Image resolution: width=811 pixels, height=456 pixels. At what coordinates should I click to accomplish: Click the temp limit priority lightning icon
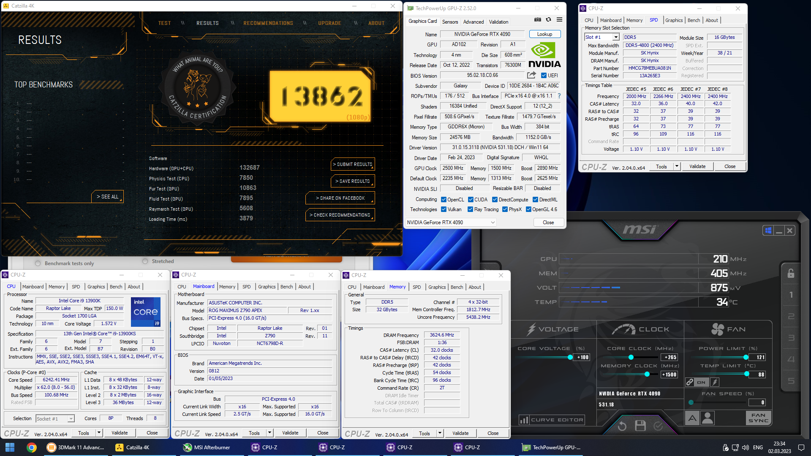(715, 382)
